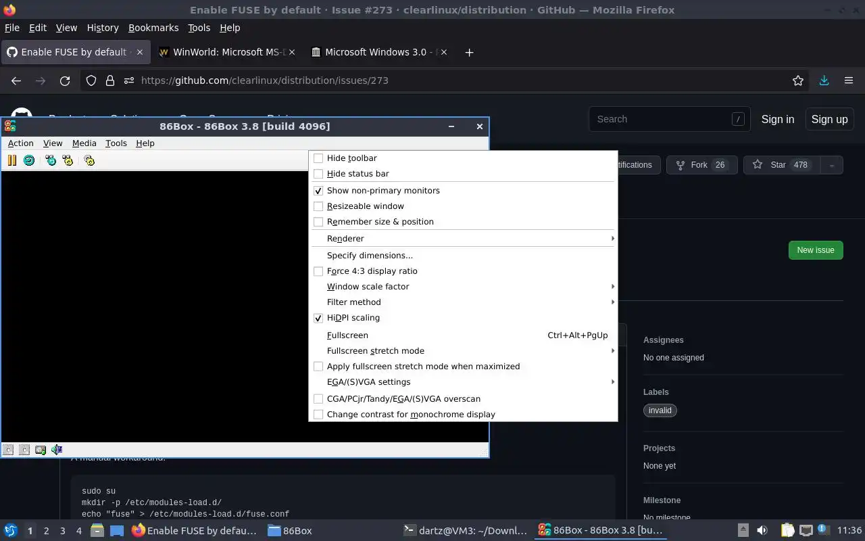Open the Firefox hamburger application menu
The image size is (865, 541).
pos(849,80)
